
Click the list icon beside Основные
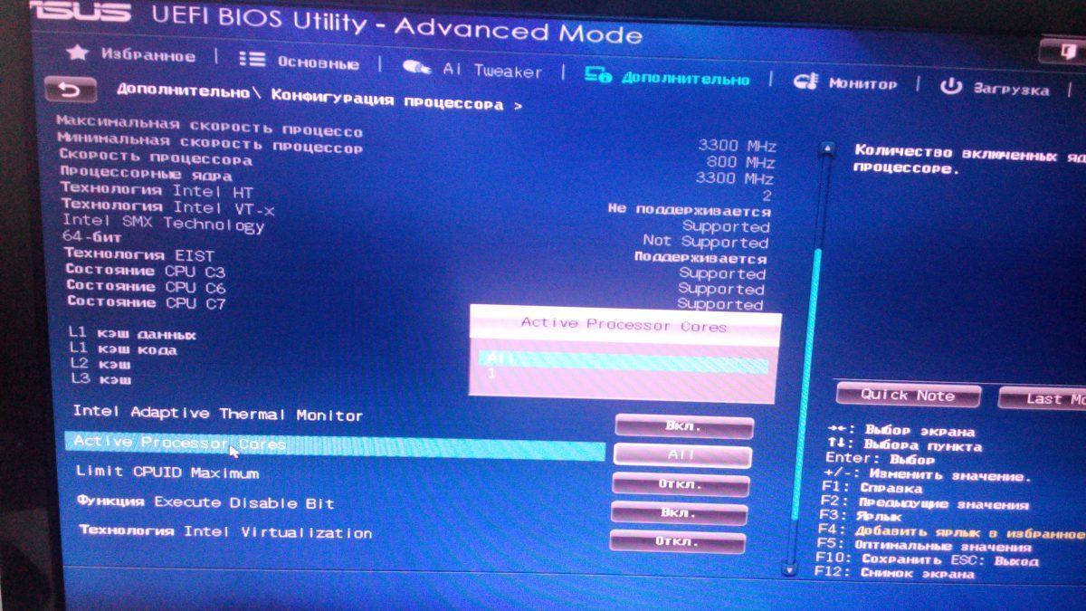252,59
